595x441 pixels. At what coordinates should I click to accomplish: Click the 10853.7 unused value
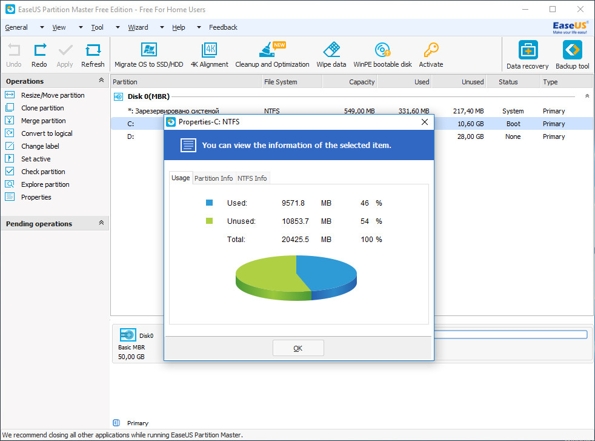295,221
